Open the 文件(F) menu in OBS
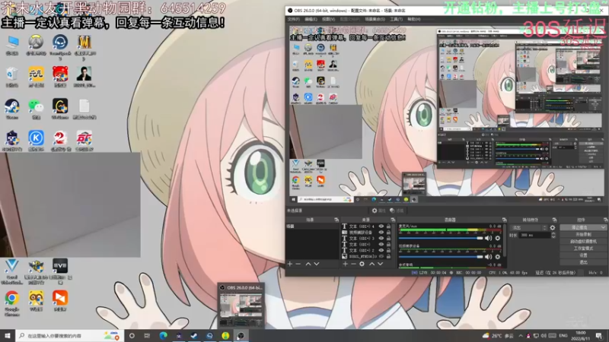The height and width of the screenshot is (342, 609). (x=294, y=19)
